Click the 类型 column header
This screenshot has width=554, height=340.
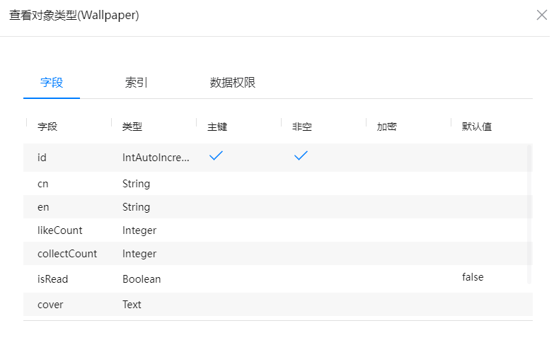click(132, 127)
